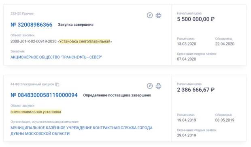This screenshot has height=147, width=251.
Task: Open МУНИЦИПАЛЬНОЕ КАЗЁННОЕ УЧРЕЖДЕНИЕ КОНТРАКТНАЯ СЛУЖБА organization link
Action: pos(81,131)
